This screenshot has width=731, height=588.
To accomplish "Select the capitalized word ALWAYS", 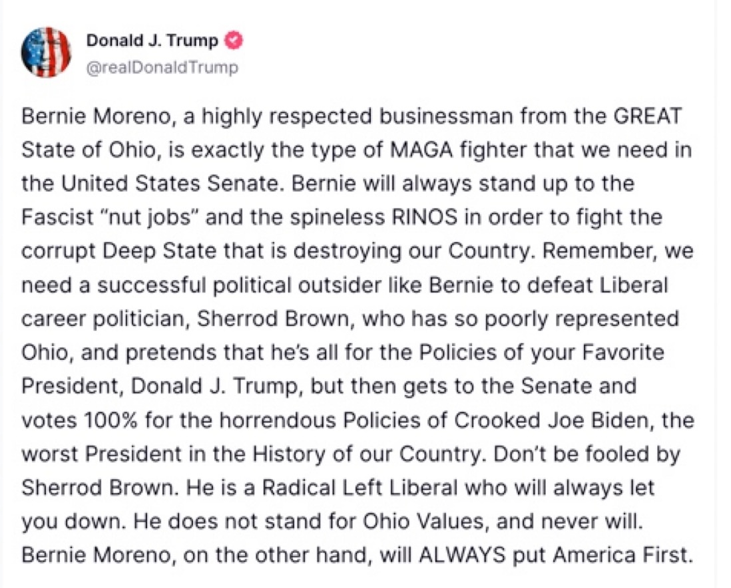I will pyautogui.click(x=461, y=555).
